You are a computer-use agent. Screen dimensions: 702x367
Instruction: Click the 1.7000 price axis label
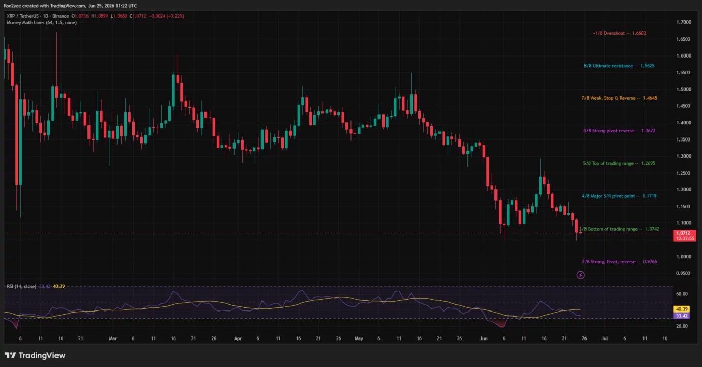point(683,22)
